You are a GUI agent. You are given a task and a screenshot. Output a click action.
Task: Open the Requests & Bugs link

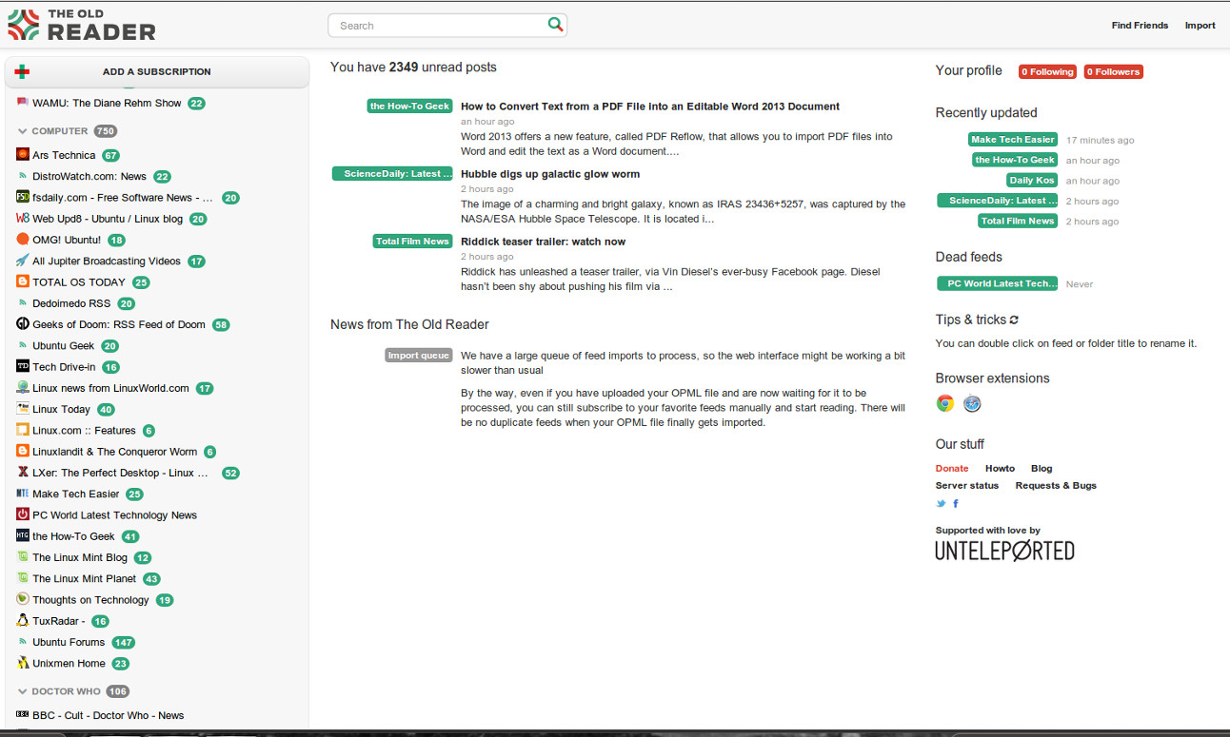click(x=1056, y=486)
